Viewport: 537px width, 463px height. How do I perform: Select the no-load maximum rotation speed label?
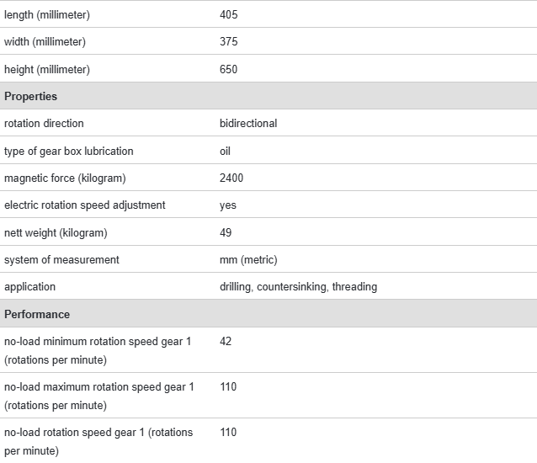(98, 396)
